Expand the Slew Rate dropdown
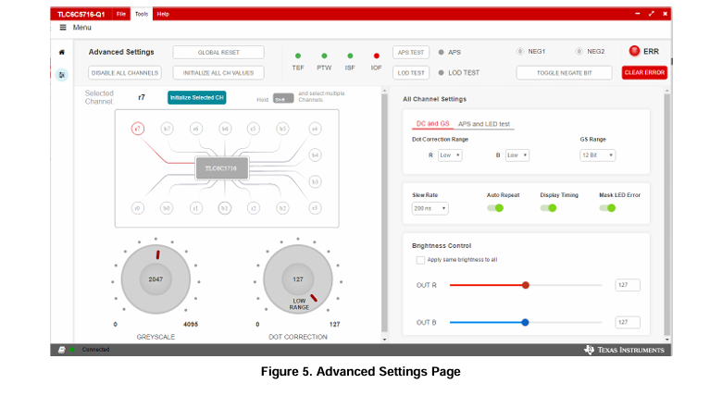The image size is (710, 396). pyautogui.click(x=430, y=209)
